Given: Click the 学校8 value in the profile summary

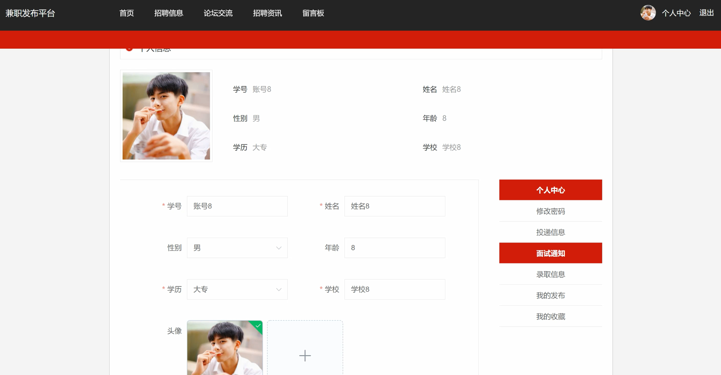Looking at the screenshot, I should pos(451,147).
